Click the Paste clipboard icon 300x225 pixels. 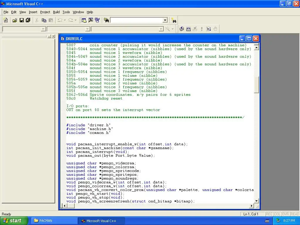point(51,20)
